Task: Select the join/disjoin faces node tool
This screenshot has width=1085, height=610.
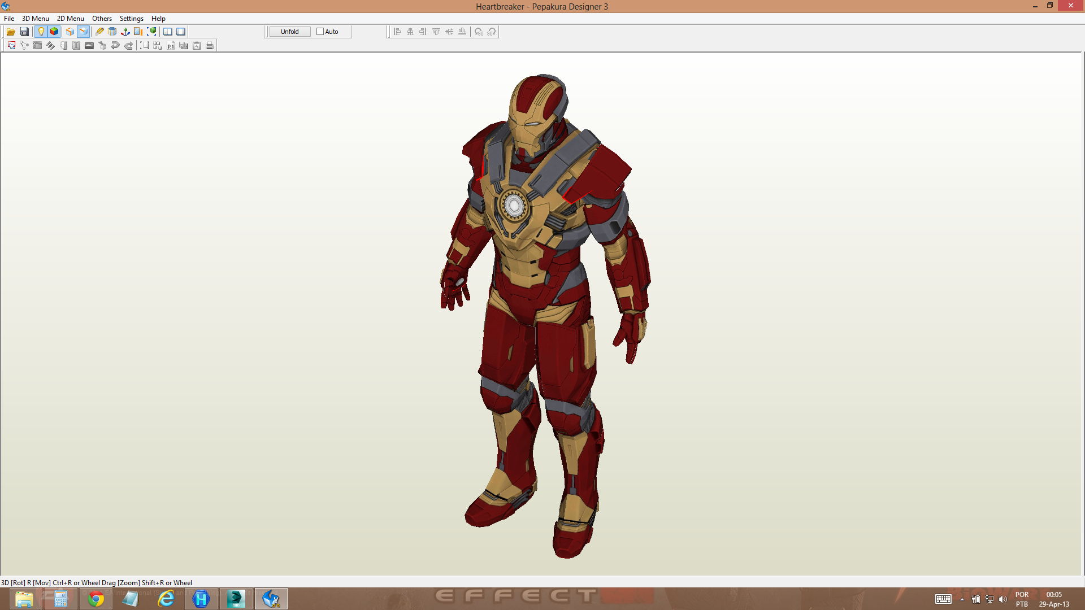Action: coord(24,46)
